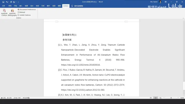This screenshot has height=104, width=185.
Task: Click the DOI link 10.1016/j.carbon.2012.01.060
Action: tap(83, 90)
